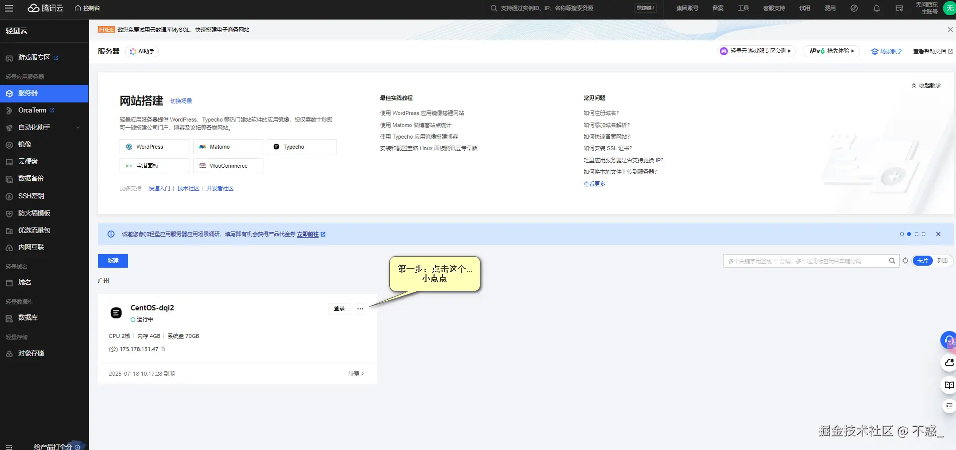956x450 pixels.
Task: Choose the Matomo image
Action: coord(228,147)
